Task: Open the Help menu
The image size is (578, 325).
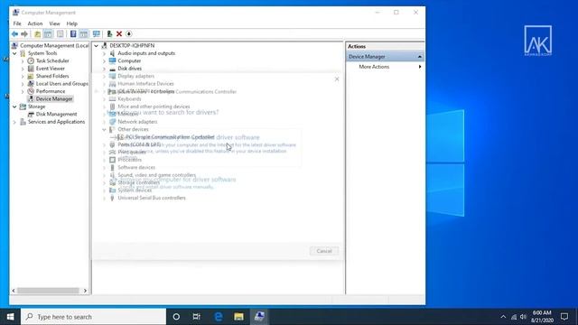Action: click(72, 23)
